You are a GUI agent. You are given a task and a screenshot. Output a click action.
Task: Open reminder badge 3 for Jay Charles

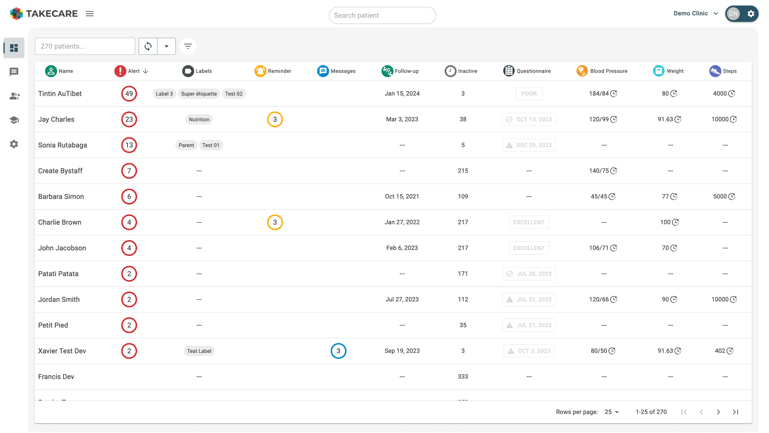(275, 119)
